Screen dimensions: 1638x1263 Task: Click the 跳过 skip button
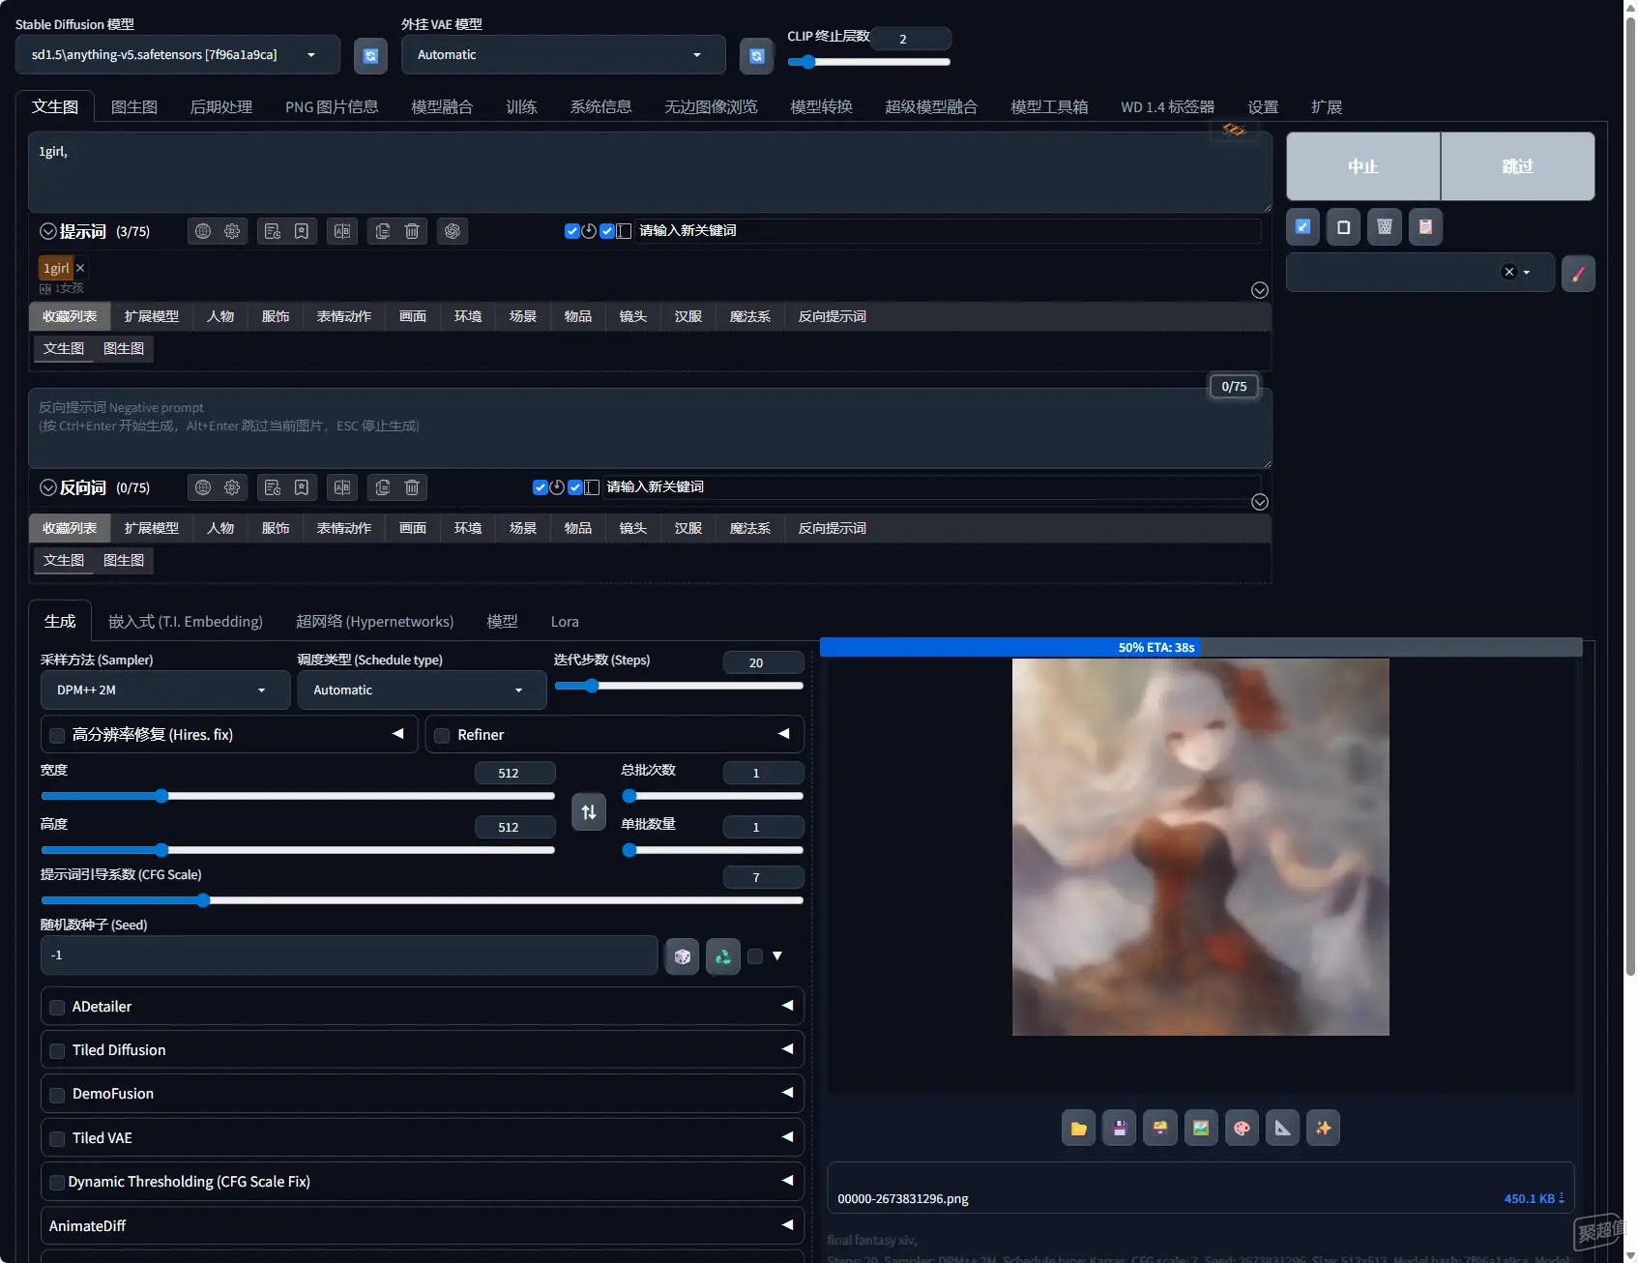1518,166
